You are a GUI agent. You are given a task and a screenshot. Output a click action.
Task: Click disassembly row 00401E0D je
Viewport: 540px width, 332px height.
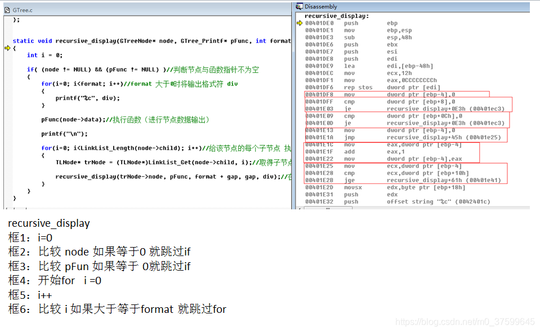(x=405, y=123)
